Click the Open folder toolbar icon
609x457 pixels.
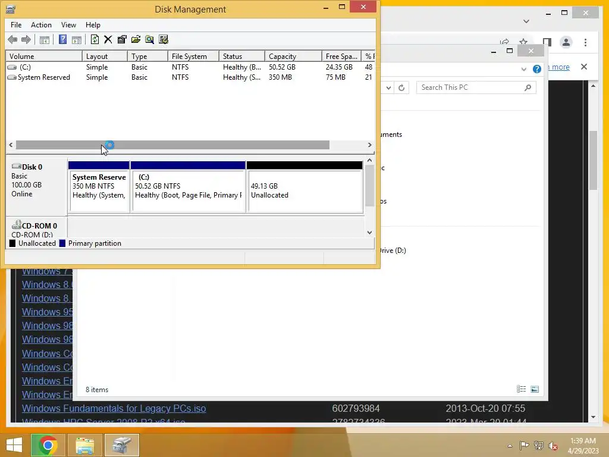pyautogui.click(x=136, y=39)
